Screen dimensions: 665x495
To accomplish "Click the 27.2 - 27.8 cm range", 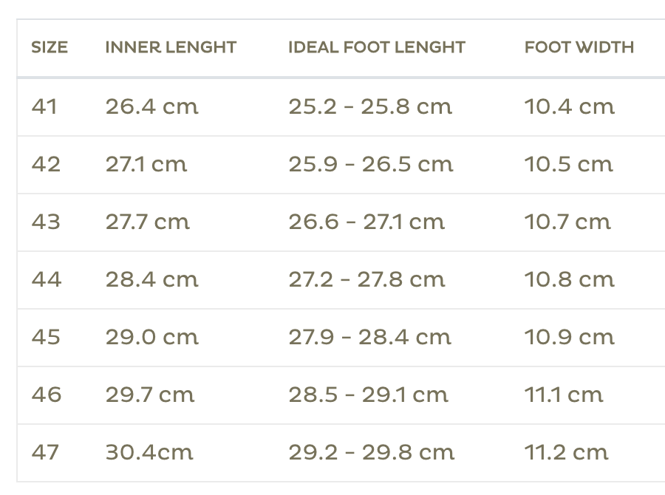I will pyautogui.click(x=367, y=279).
